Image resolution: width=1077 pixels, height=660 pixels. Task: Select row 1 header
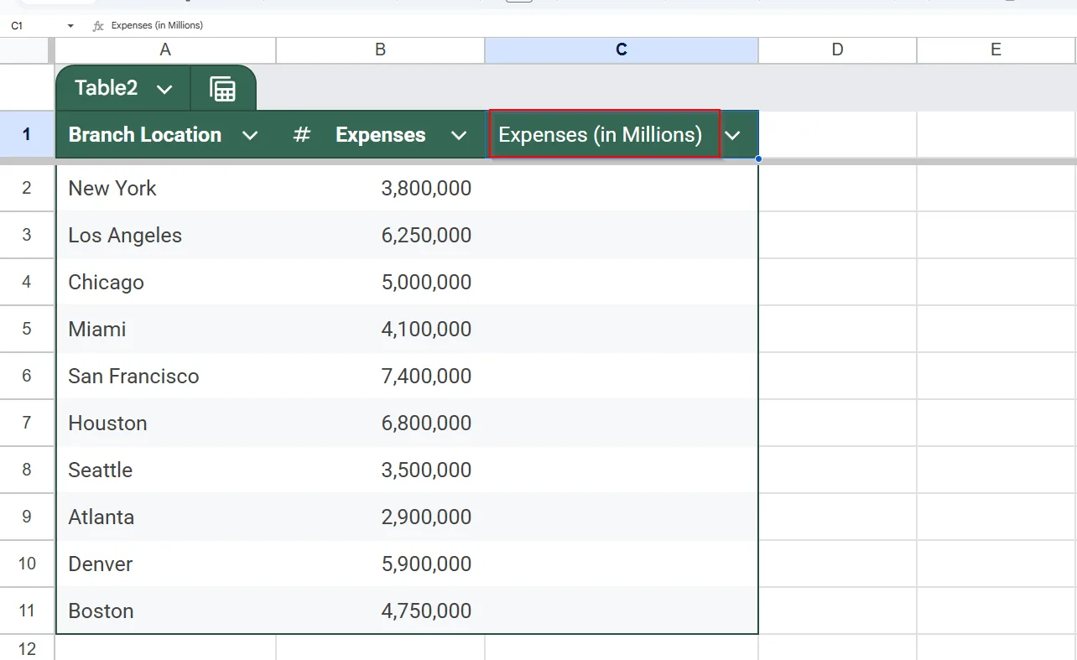[x=27, y=134]
